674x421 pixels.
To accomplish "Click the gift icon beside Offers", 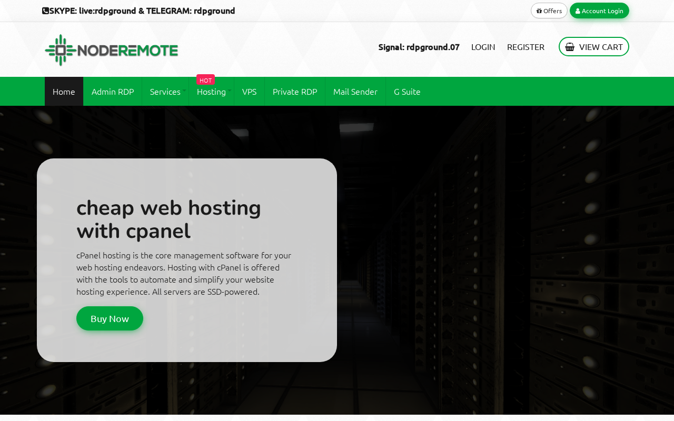I will [539, 11].
